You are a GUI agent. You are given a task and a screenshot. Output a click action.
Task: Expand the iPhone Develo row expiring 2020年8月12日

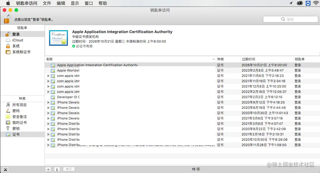coord(48,102)
